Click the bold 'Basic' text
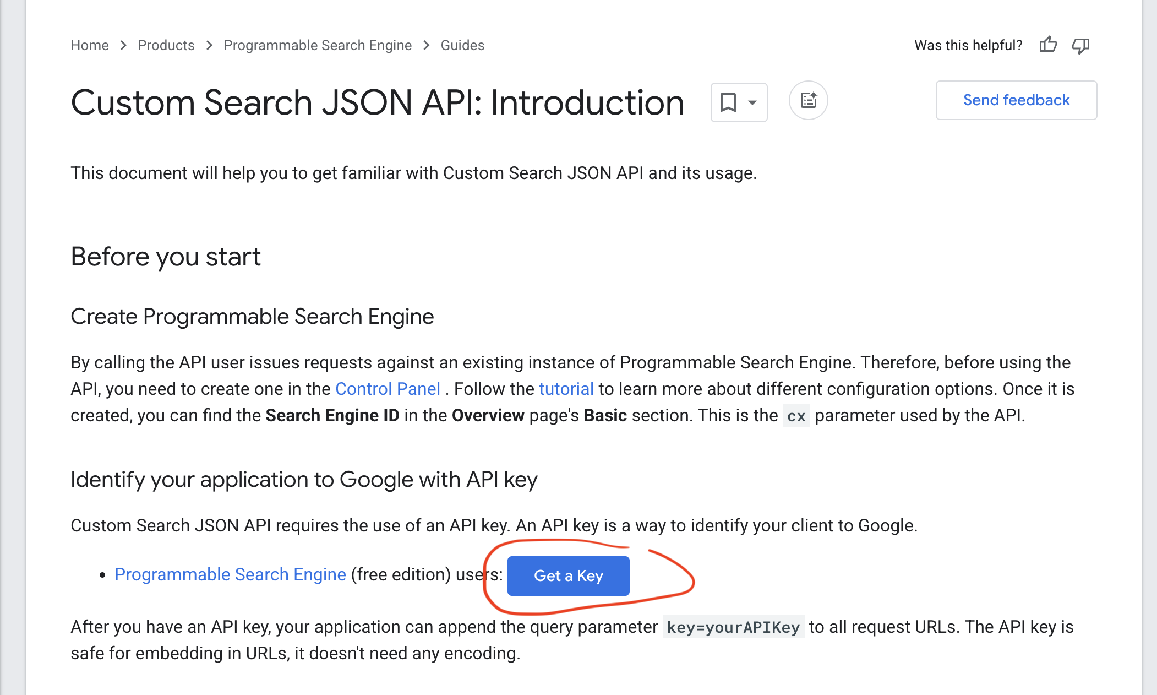Screen dimensions: 1157x695 point(605,415)
